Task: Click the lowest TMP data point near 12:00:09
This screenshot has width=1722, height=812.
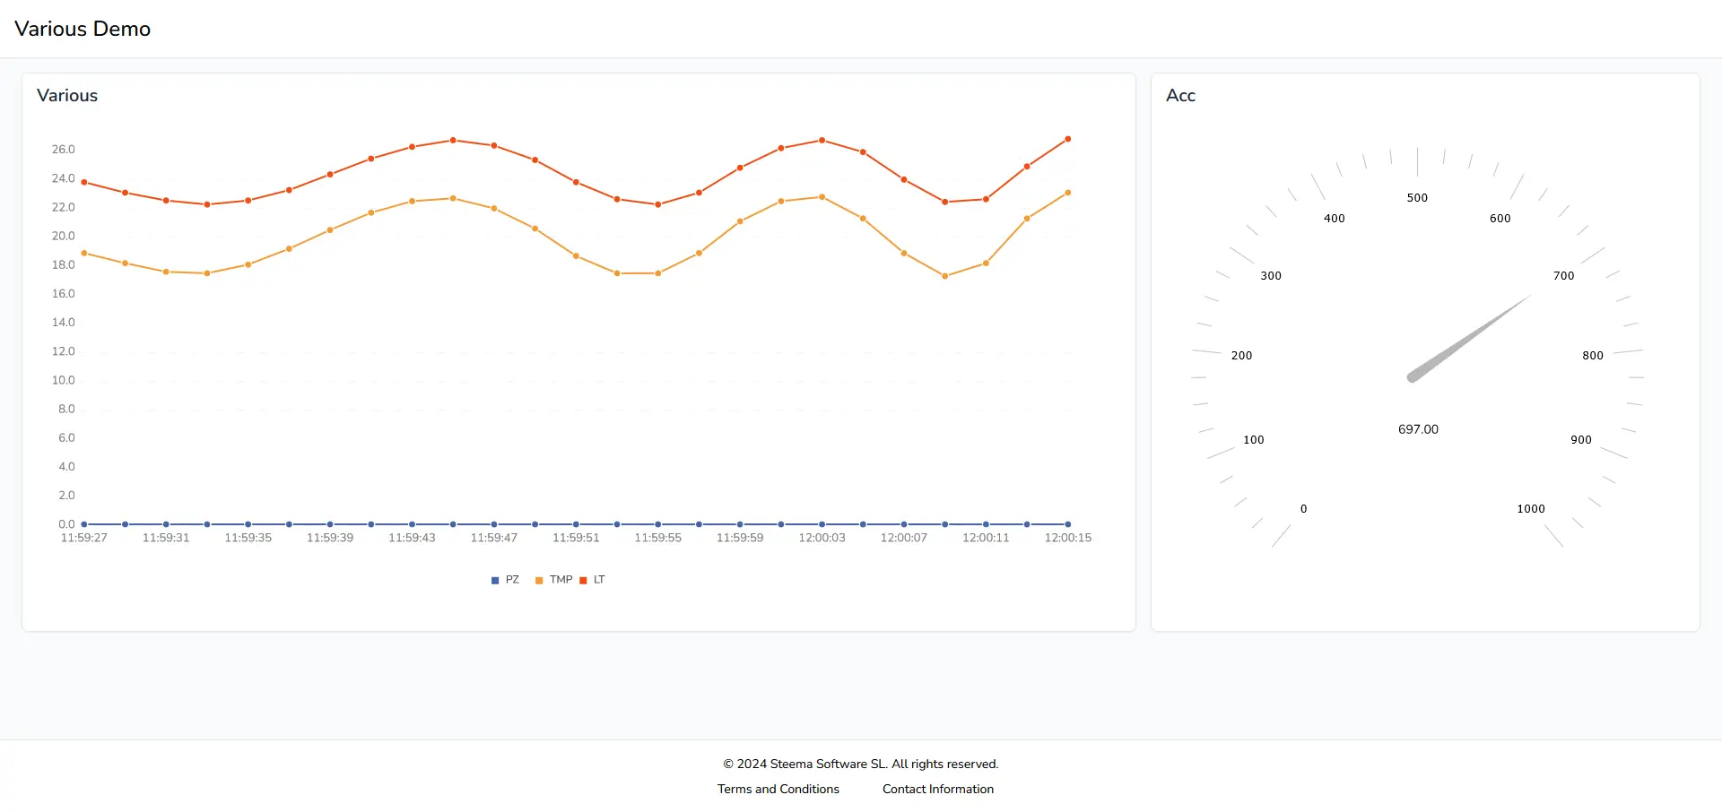Action: coord(944,276)
